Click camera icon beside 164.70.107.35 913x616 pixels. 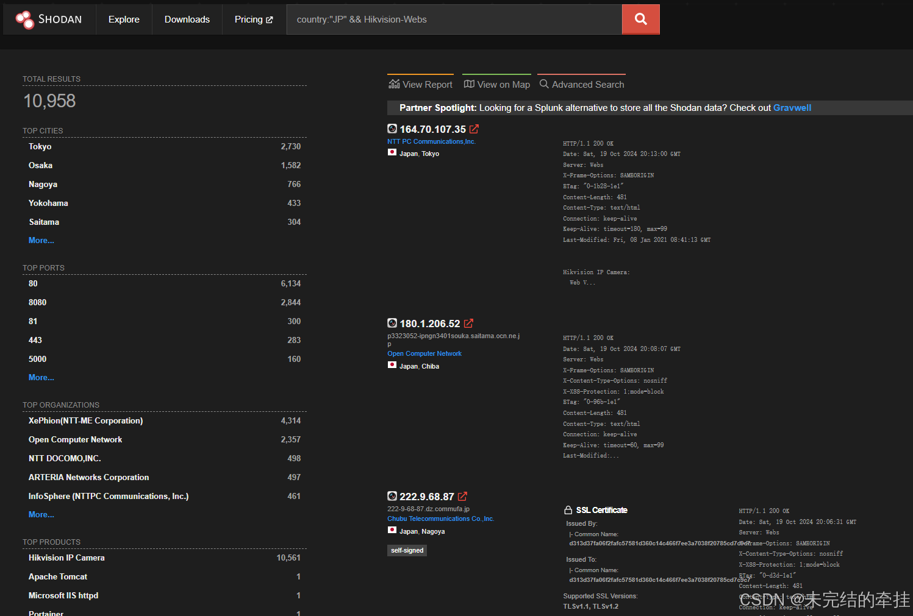tap(392, 129)
